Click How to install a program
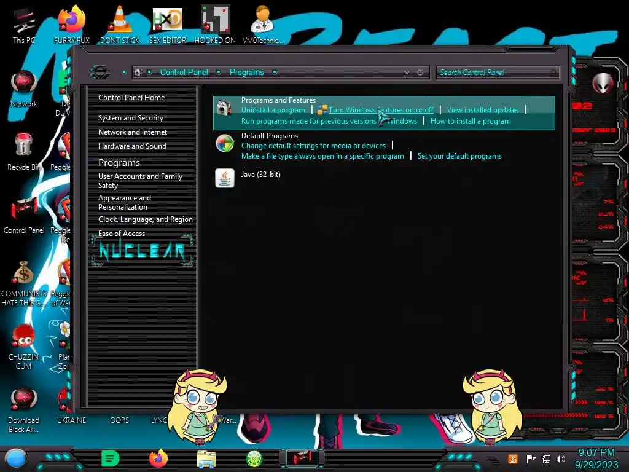 [471, 121]
